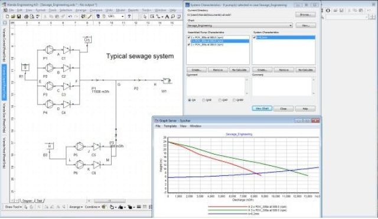The height and width of the screenshot is (219, 378).
Task: Click the New... button beside Chart
Action: 305,25
